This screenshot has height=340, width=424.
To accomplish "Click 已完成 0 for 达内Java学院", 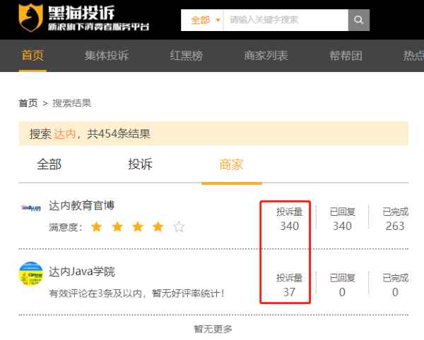I will 395,285.
